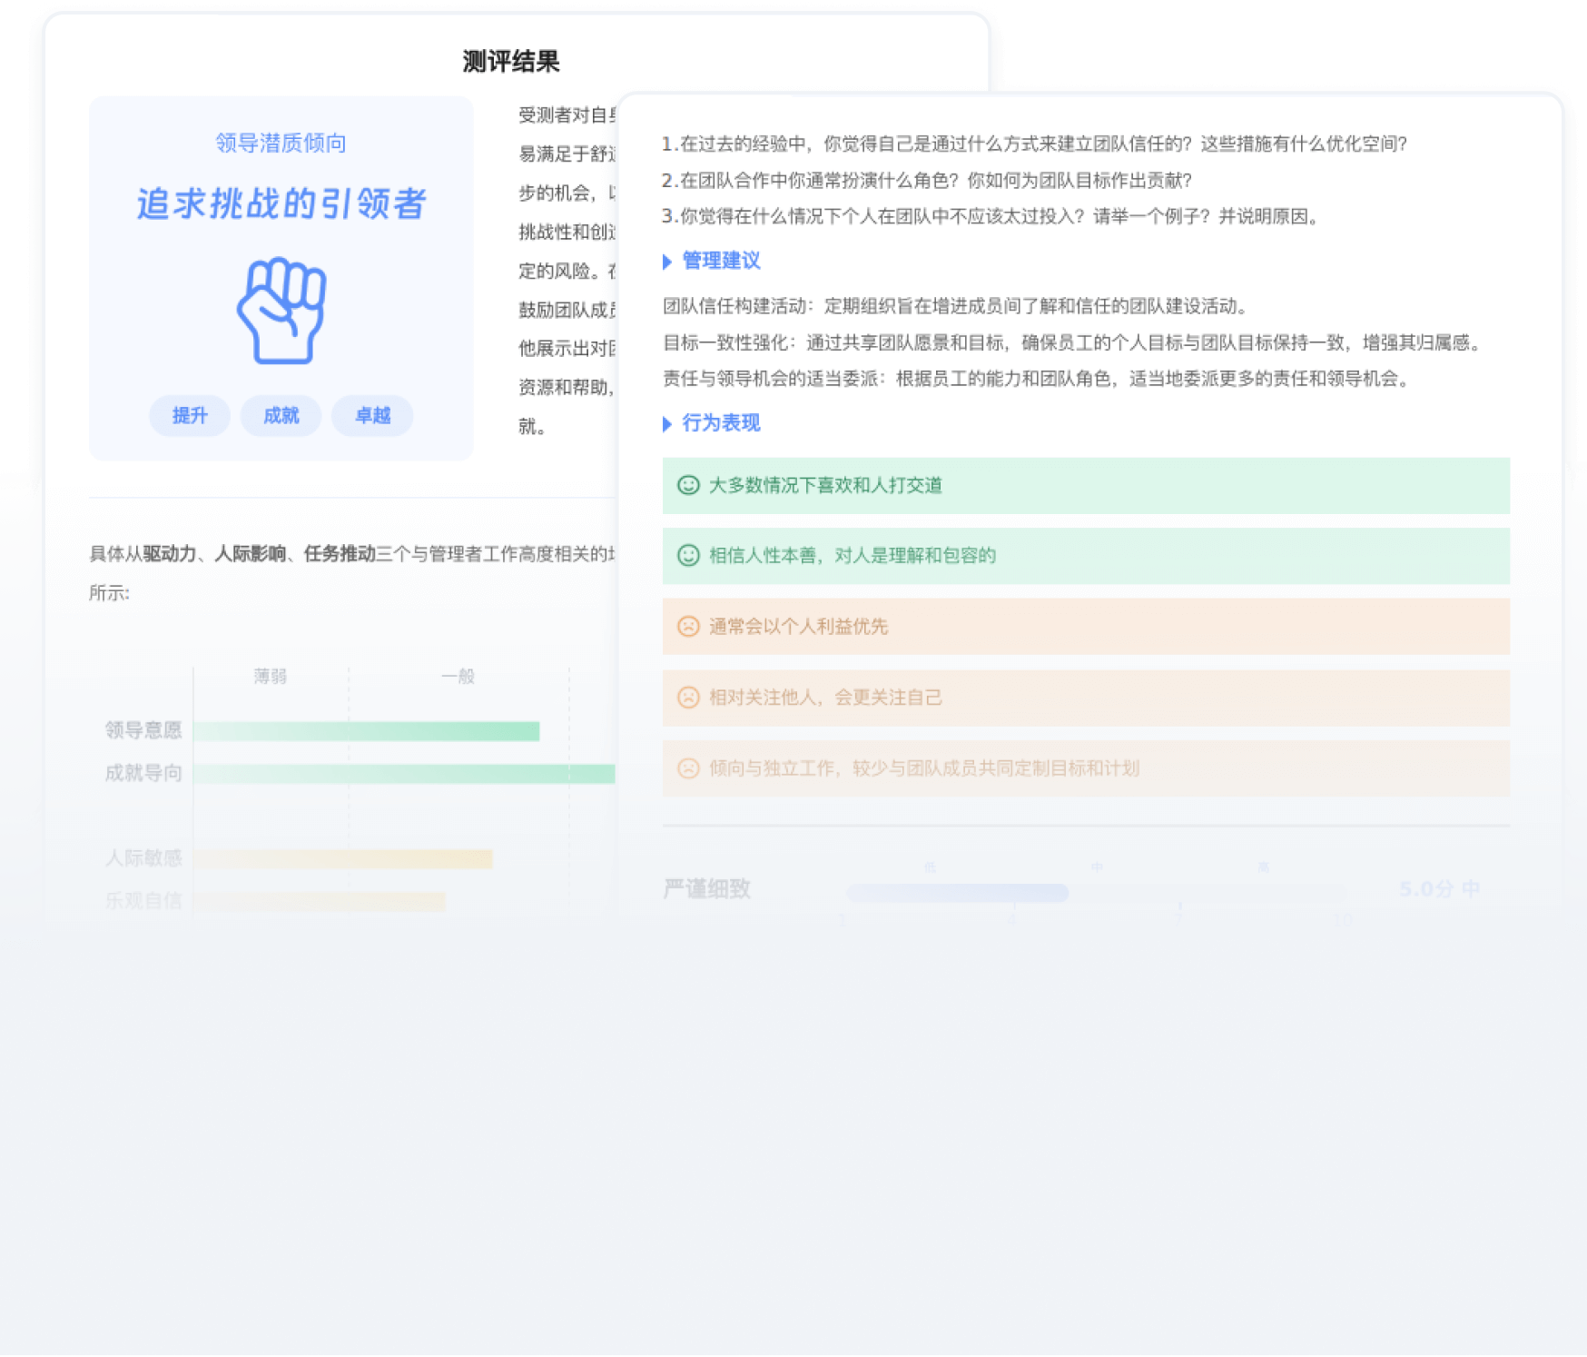Select the 成就 tag

281,416
